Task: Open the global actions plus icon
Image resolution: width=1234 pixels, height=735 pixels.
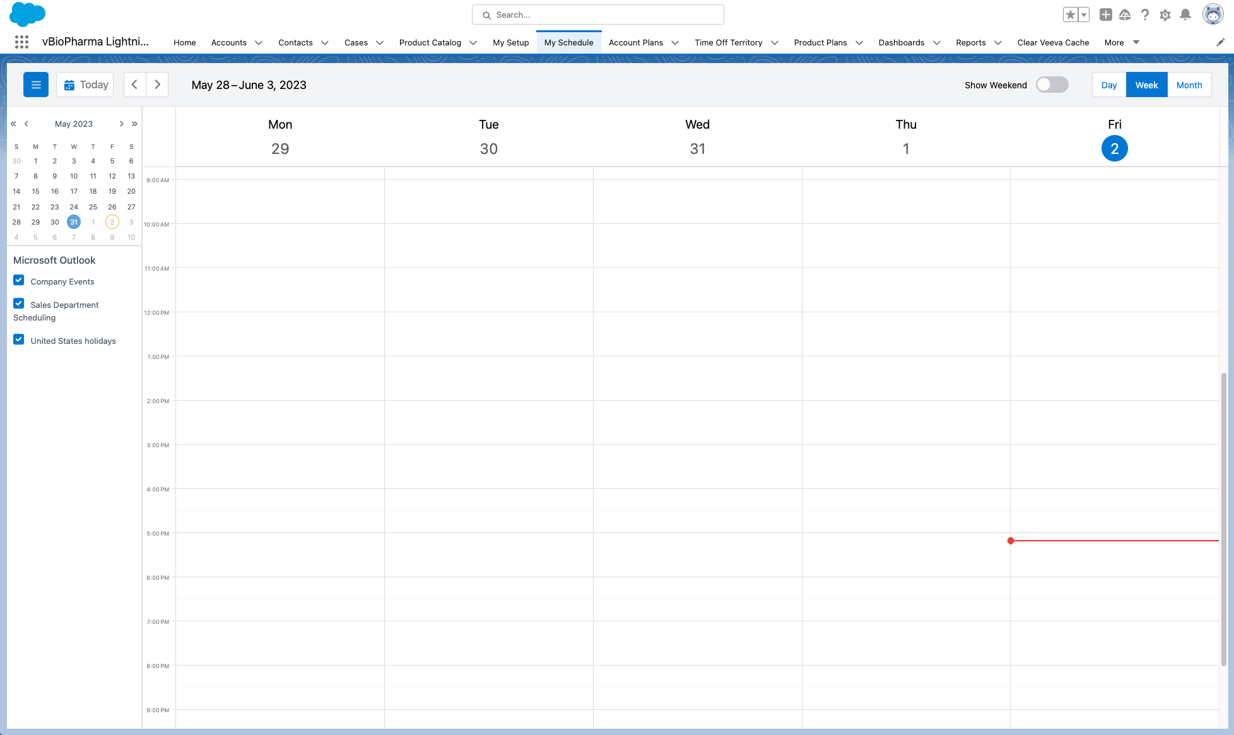Action: point(1105,15)
